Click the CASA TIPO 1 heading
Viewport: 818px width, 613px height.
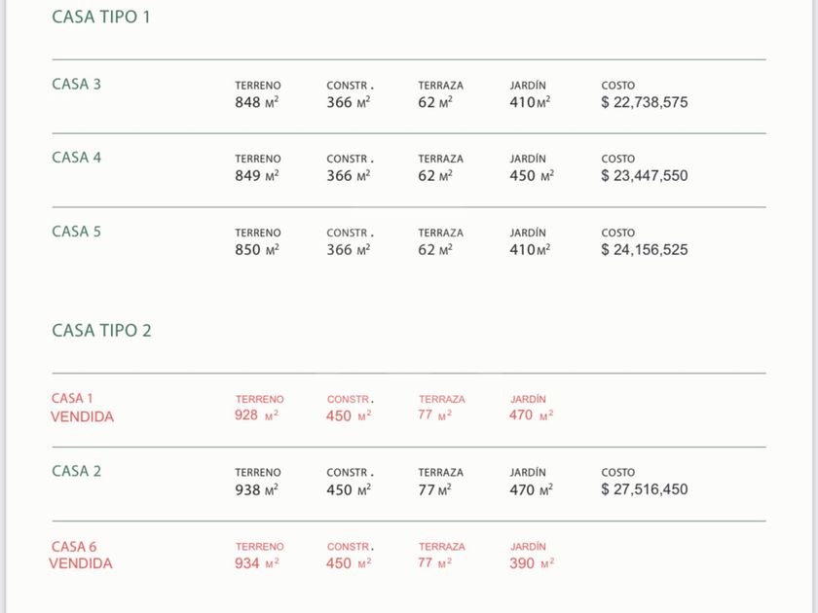[x=101, y=18]
